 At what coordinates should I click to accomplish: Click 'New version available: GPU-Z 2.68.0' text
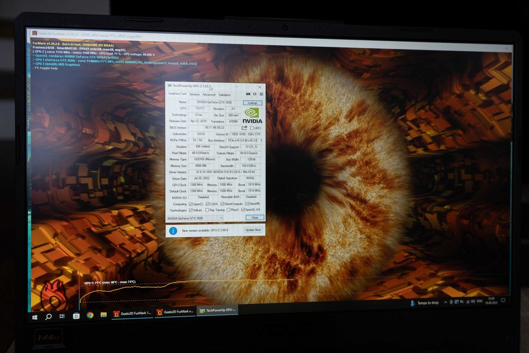(x=205, y=231)
